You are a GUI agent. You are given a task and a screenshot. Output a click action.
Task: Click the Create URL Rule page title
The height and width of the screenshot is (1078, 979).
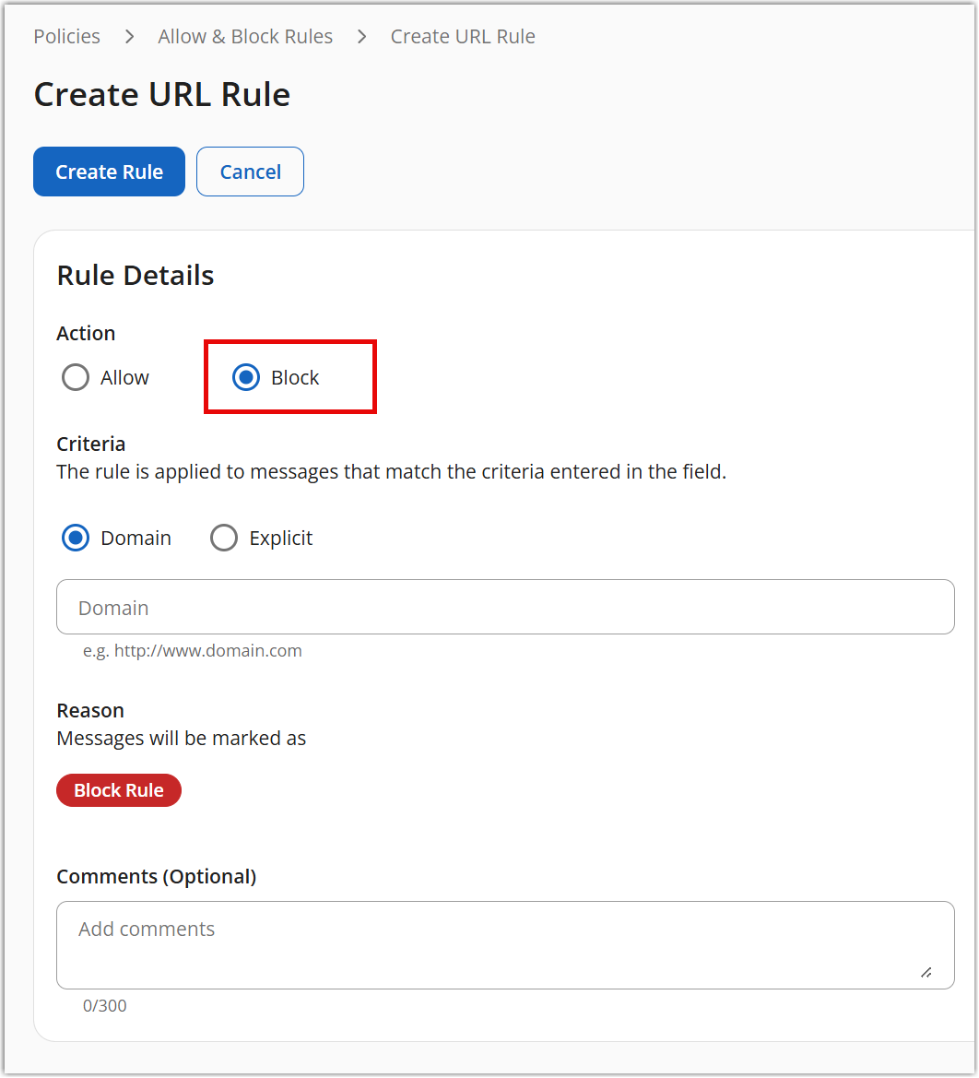point(162,95)
